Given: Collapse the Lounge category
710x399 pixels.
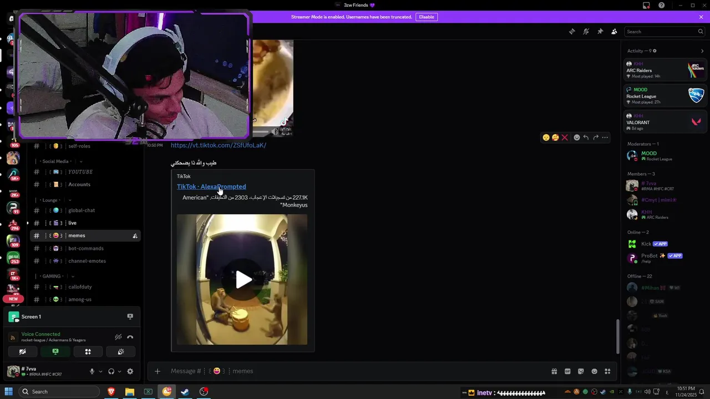Looking at the screenshot, I should pyautogui.click(x=50, y=200).
